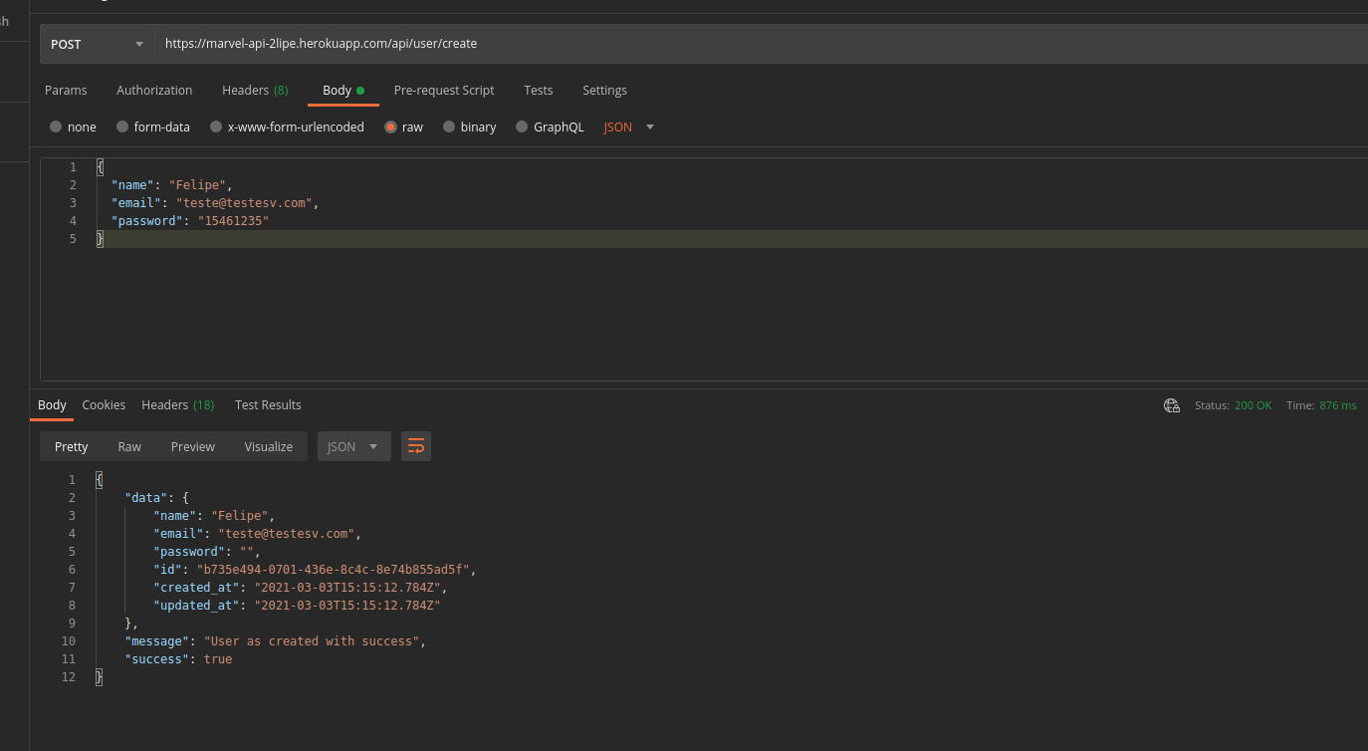
Task: Select the response Body tab
Action: pos(52,405)
